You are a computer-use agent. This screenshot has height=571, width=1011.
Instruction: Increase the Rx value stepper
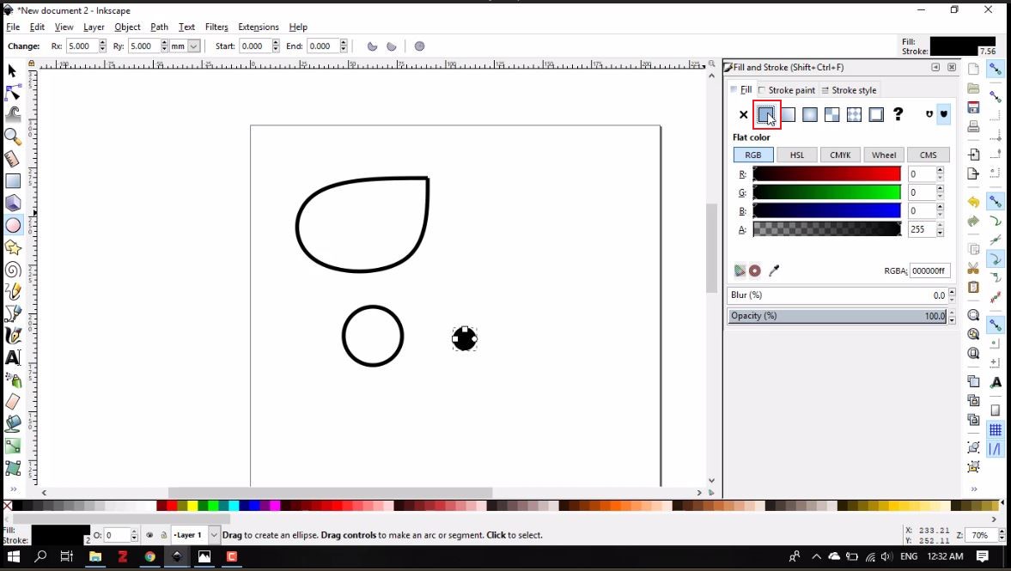(102, 43)
